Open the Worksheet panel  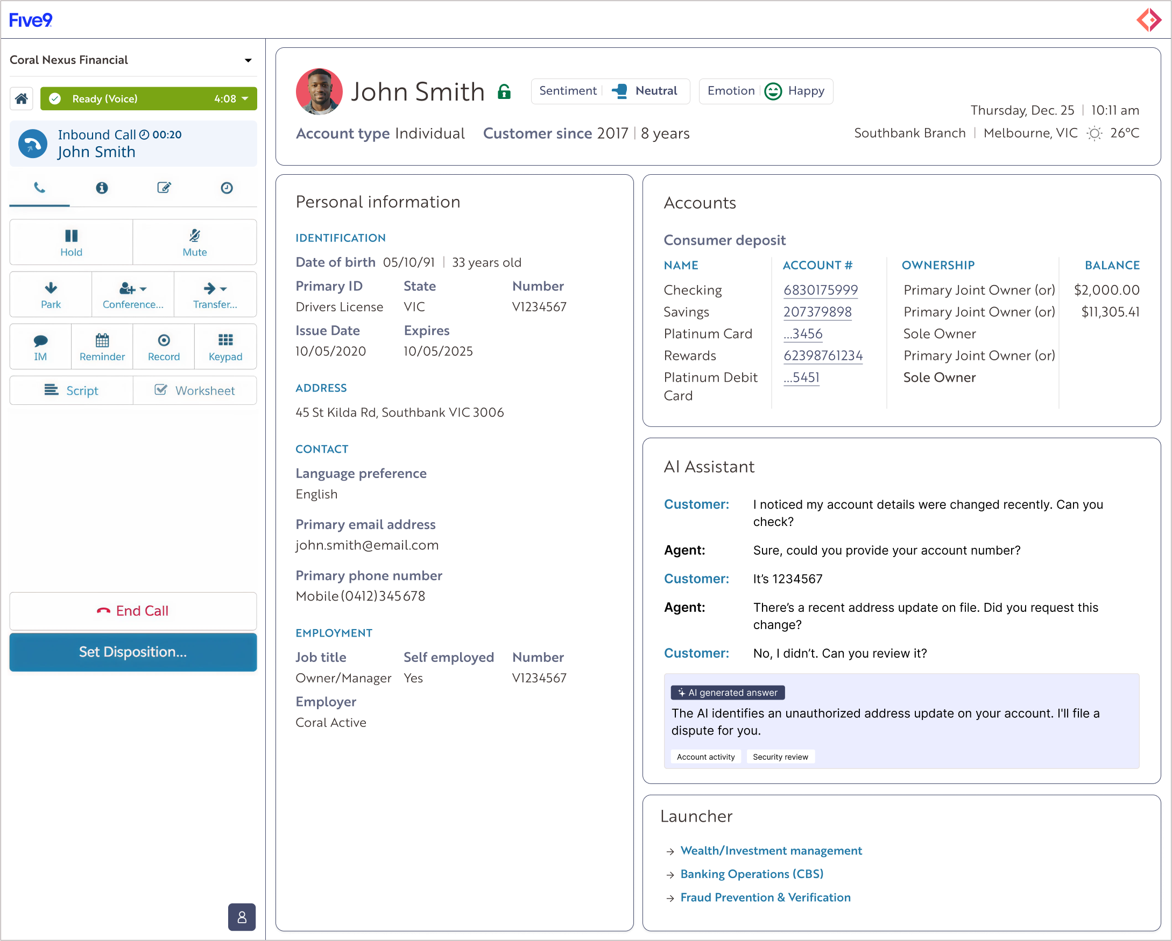[195, 390]
